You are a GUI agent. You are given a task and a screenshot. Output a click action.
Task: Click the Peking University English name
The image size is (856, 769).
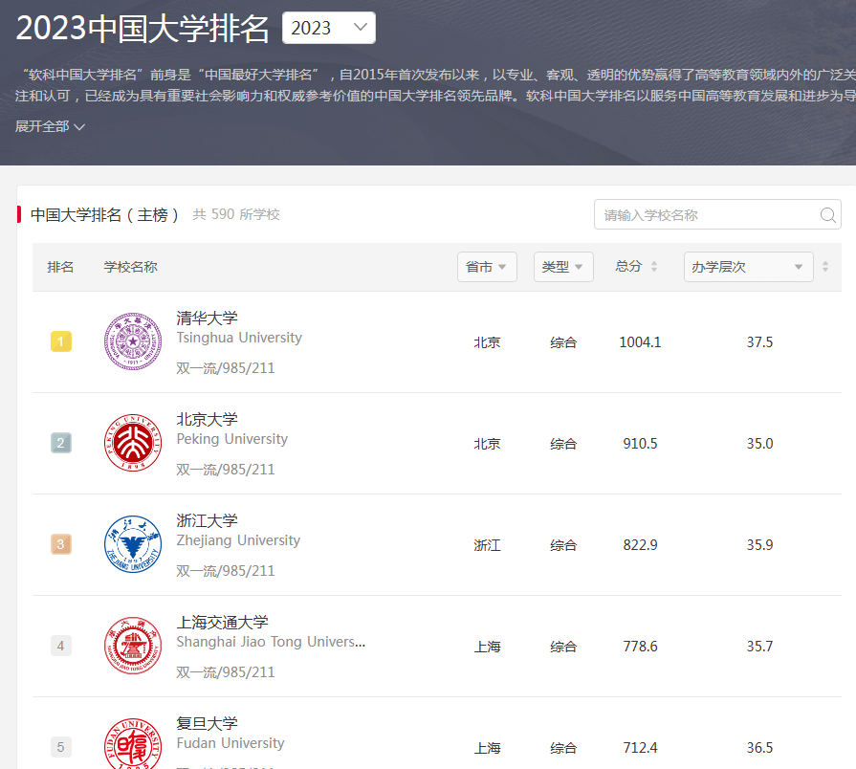232,439
